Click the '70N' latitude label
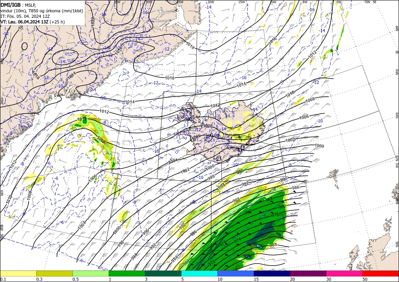399x282 pixels. click(367, 2)
